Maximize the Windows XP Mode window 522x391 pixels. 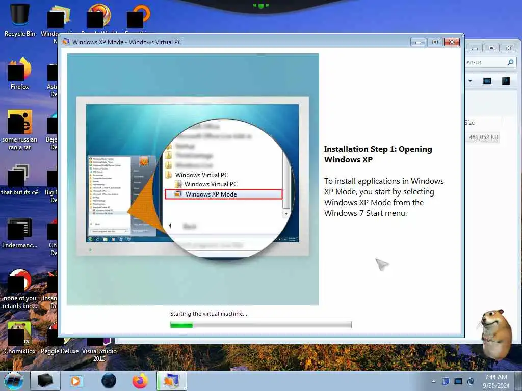[x=435, y=42]
